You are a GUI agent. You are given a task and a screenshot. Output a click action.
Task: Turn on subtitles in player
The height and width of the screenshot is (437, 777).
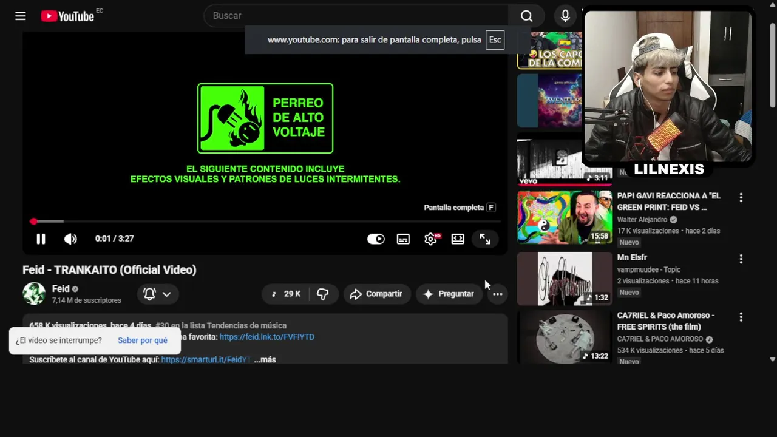(403, 239)
